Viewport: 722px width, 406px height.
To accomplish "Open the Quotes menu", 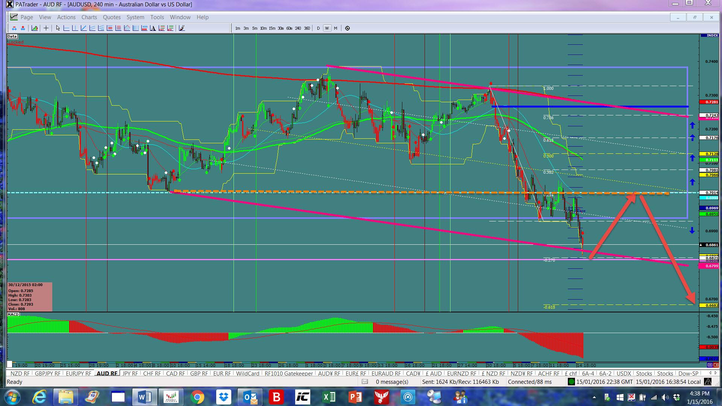I will 112,17.
